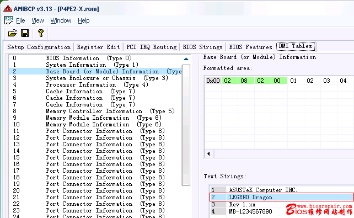Image resolution: width=354 pixels, height=218 pixels.
Task: Select Memory Controller Information (Type 5) row
Action: (x=95, y=111)
